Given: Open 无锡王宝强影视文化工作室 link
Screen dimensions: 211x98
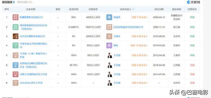Looking at the screenshot, I should [x=33, y=74].
